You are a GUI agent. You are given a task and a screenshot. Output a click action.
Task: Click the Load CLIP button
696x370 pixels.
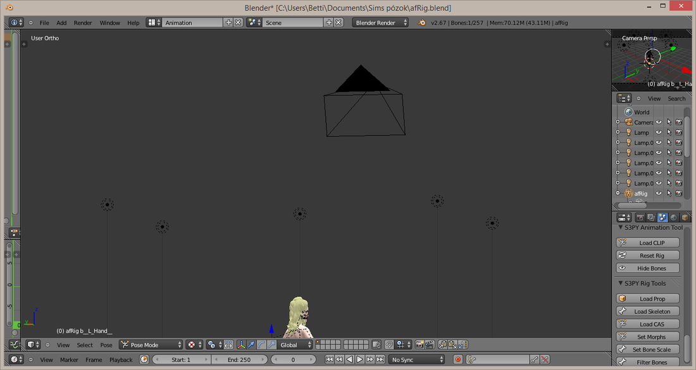[x=648, y=242]
